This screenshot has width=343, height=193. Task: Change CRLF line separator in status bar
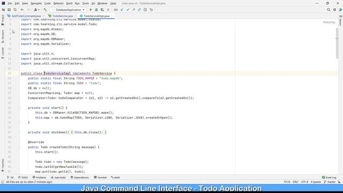[295, 182]
